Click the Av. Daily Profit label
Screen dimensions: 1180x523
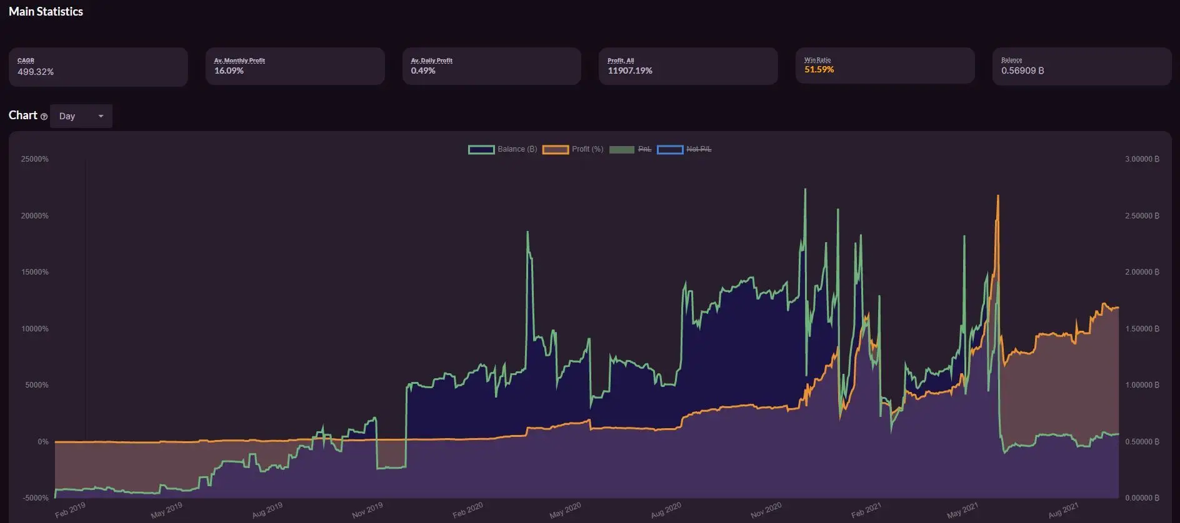coord(431,61)
